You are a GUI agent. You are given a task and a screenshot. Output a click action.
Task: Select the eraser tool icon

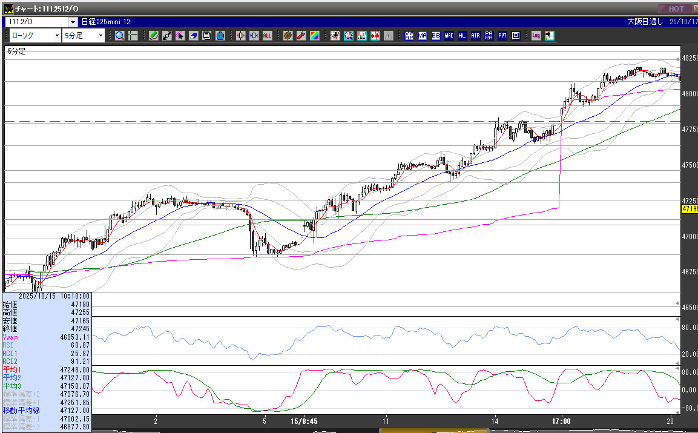click(194, 36)
